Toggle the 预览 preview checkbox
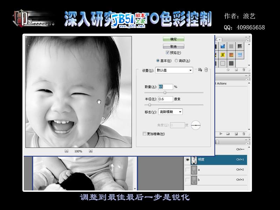This screenshot has height=210, width=280. (168, 52)
